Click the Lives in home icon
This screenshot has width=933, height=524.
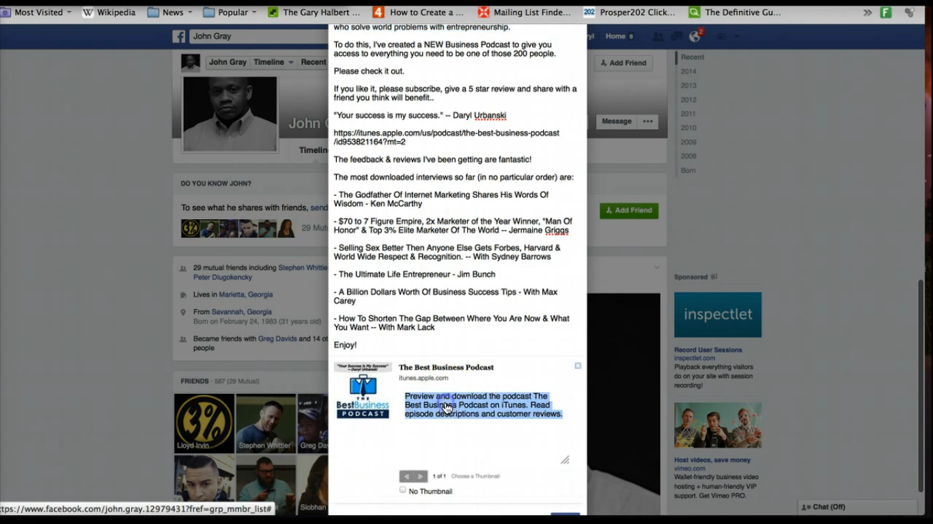pyautogui.click(x=183, y=295)
